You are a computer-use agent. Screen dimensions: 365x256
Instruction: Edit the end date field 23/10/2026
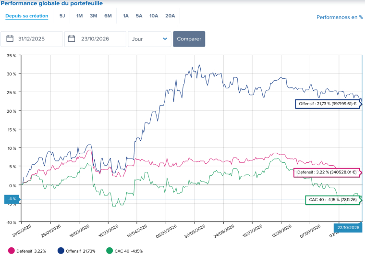[95, 39]
